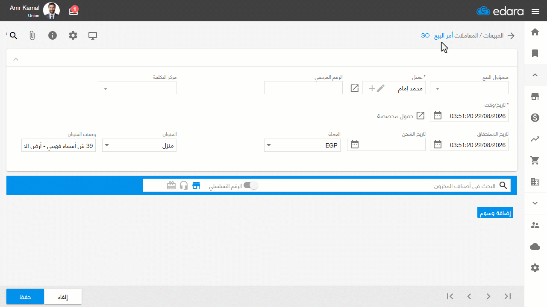Screen dimensions: 547x307
Task: Open the people sidebar icon
Action: pyautogui.click(x=535, y=225)
